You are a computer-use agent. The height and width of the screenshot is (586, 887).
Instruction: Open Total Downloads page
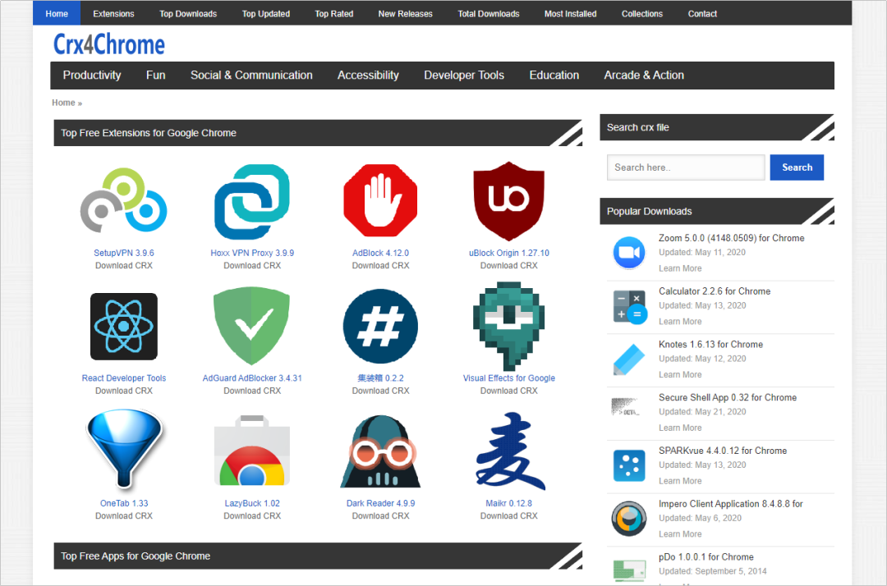click(x=488, y=14)
